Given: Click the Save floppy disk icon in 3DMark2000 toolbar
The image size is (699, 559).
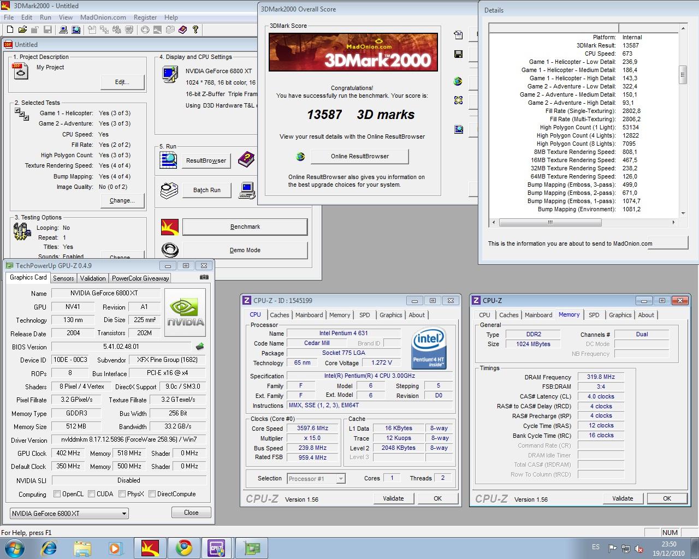Looking at the screenshot, I should 48,29.
